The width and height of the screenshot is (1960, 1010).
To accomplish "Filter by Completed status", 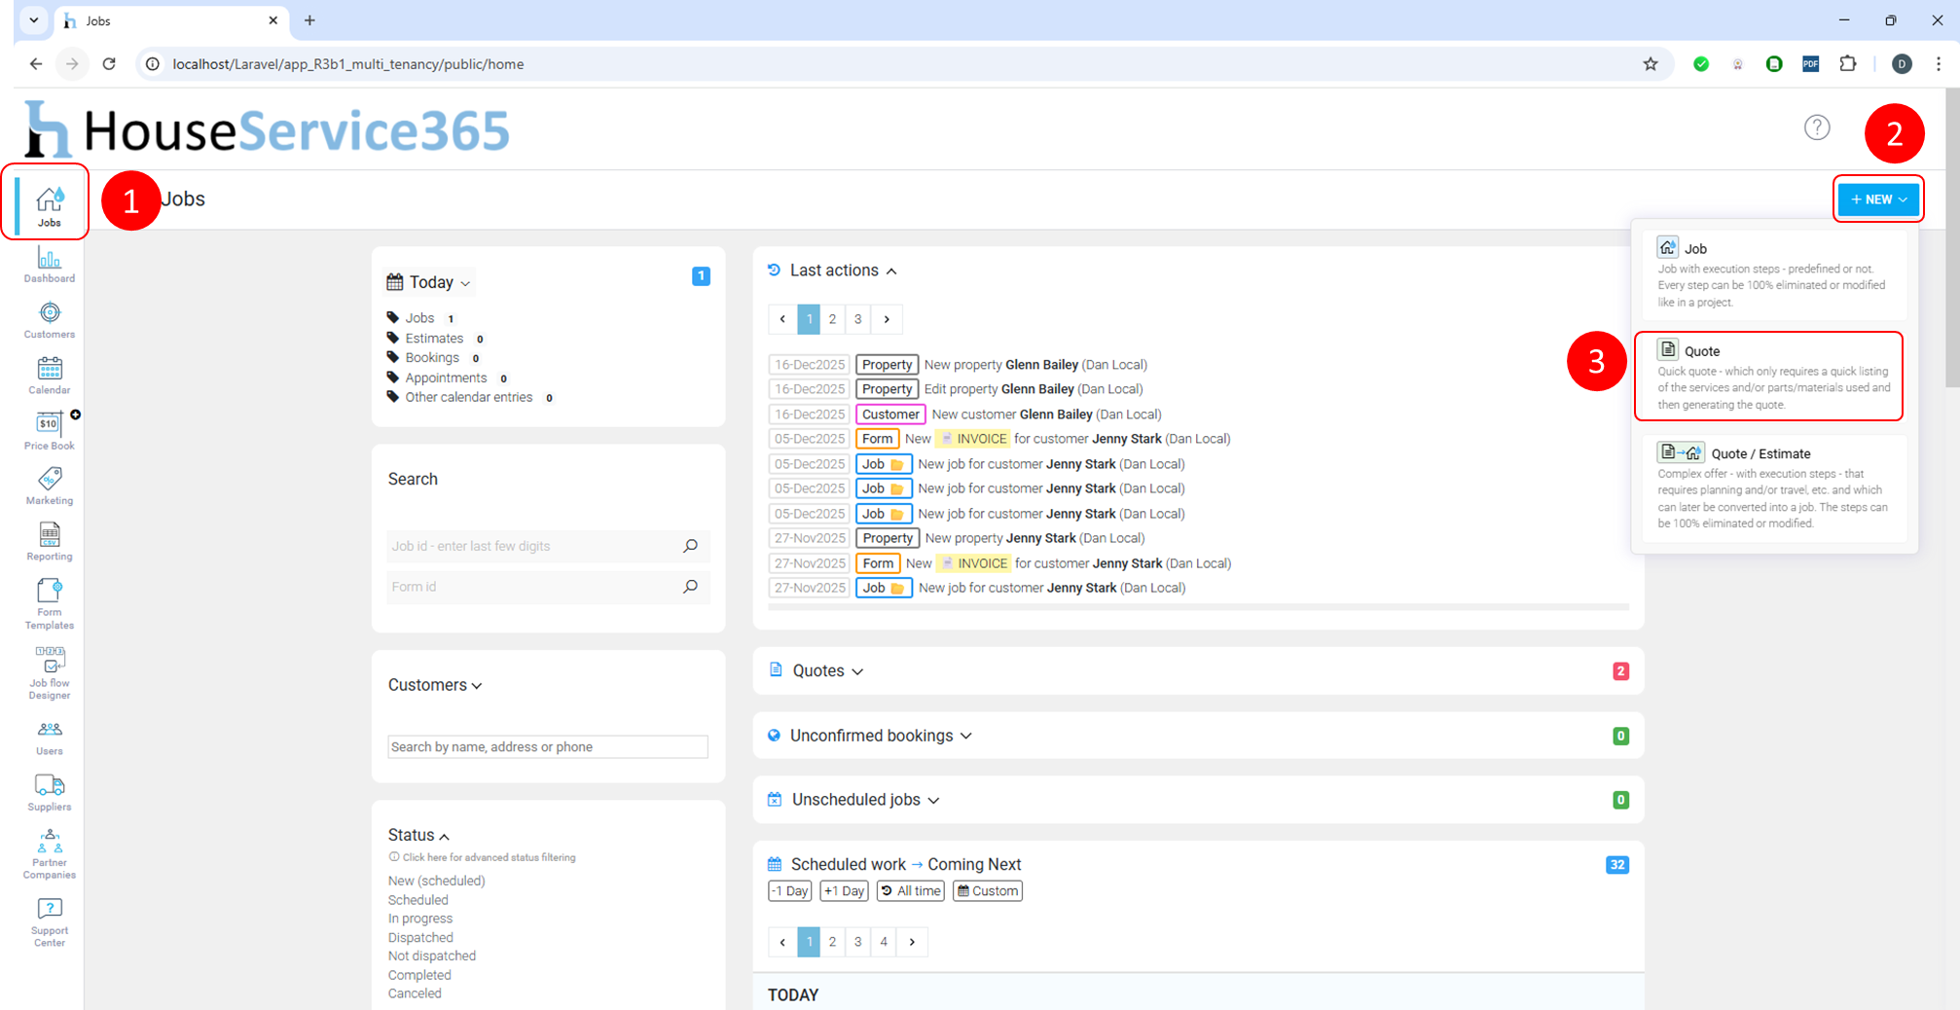I will pos(419,975).
